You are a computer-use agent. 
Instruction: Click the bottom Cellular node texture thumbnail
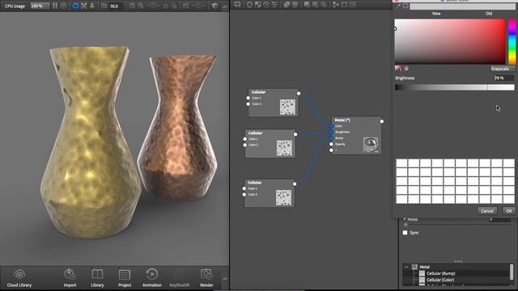[x=283, y=197]
